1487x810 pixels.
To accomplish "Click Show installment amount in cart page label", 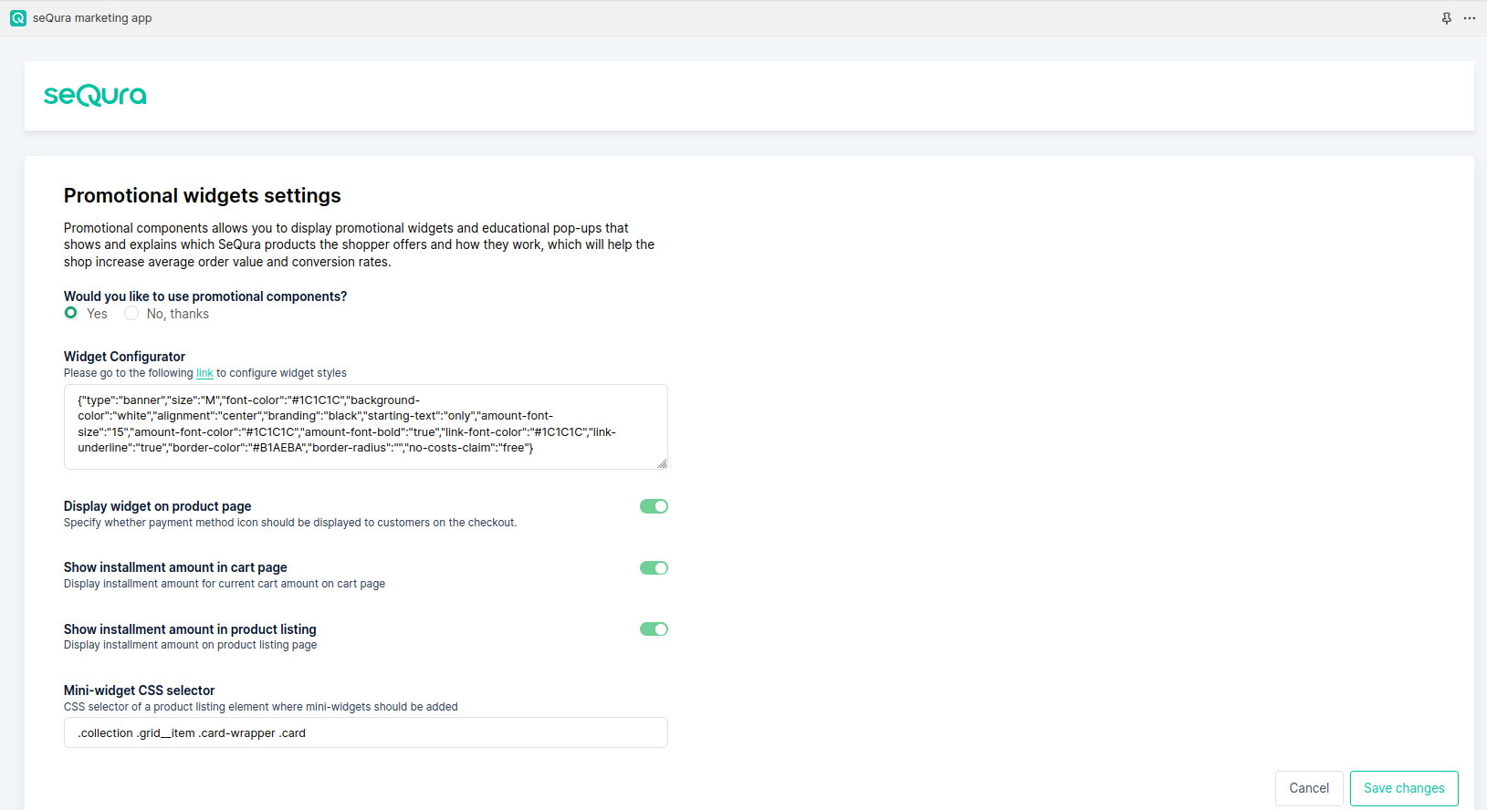I will click(x=175, y=567).
